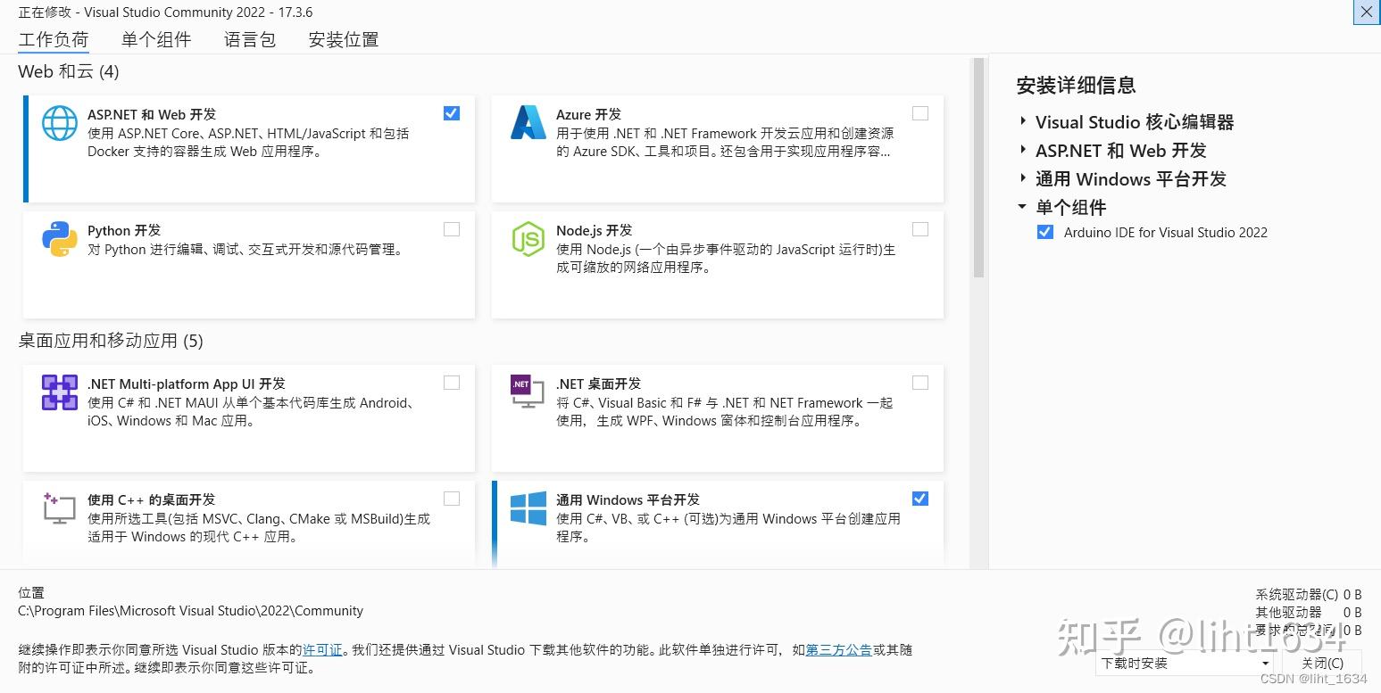Open the 第三方公告 link

[x=839, y=650]
